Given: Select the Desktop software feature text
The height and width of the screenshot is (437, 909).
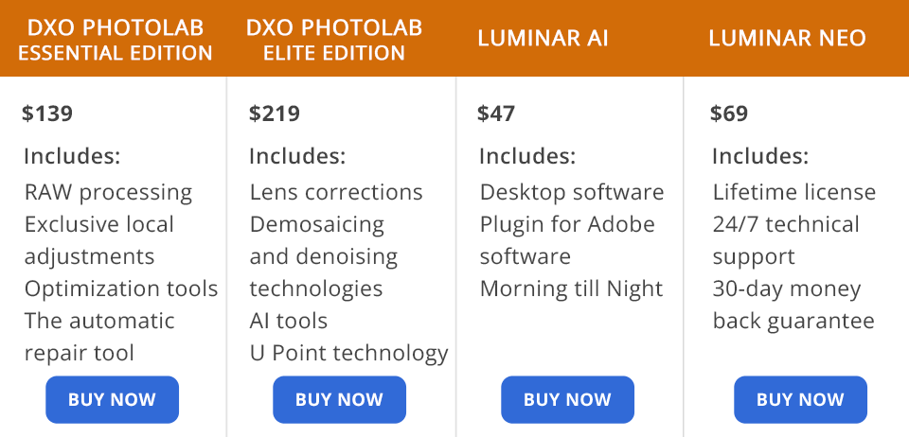Looking at the screenshot, I should (x=572, y=193).
